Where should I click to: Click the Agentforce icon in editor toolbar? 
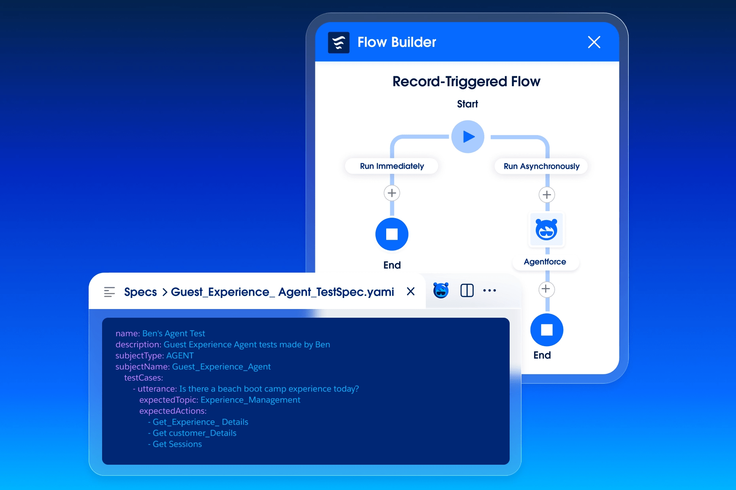[x=441, y=290]
